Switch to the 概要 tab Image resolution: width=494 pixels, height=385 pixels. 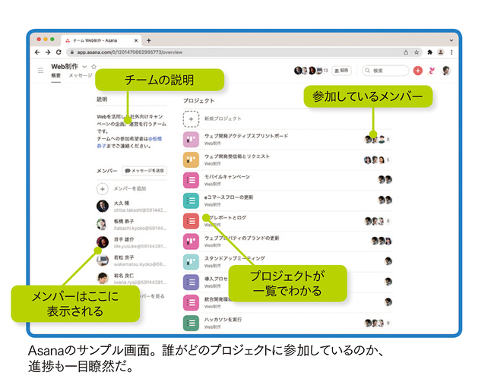pyautogui.click(x=55, y=75)
